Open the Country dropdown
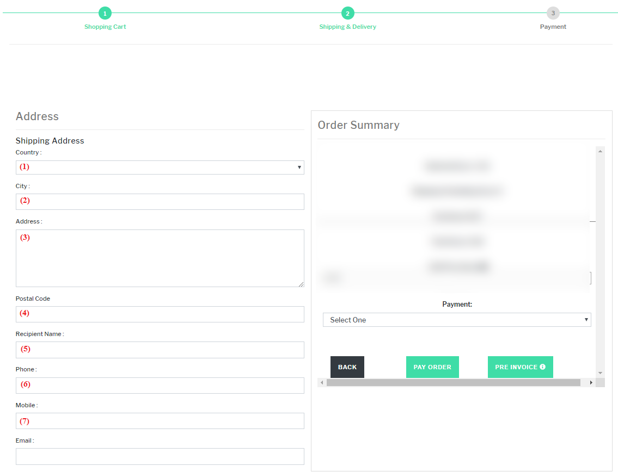The height and width of the screenshot is (472, 618). click(x=160, y=167)
